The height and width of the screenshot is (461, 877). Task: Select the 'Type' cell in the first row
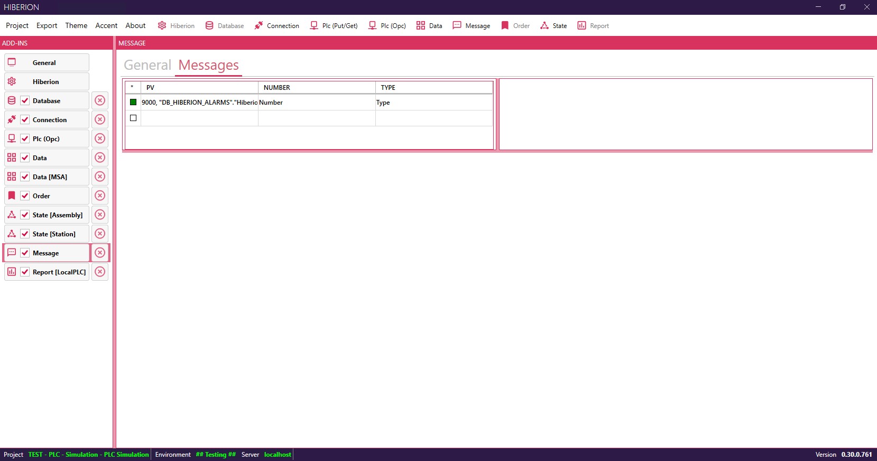pos(434,103)
